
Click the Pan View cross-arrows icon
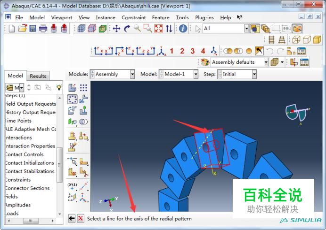point(116,28)
